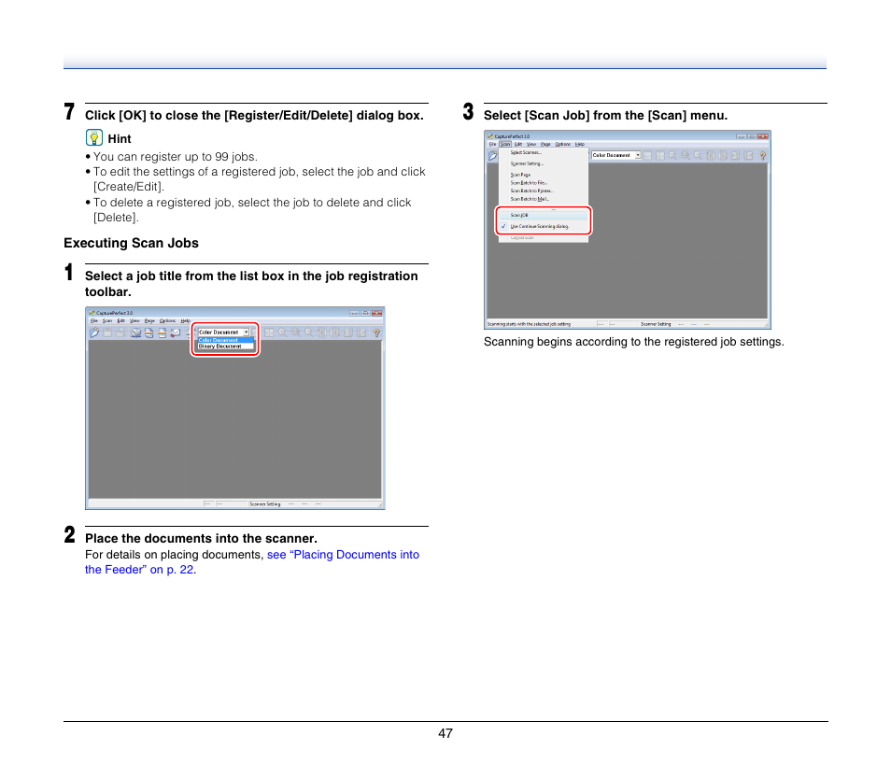Click the Options menu in the step 3 window
891x764 pixels.
(x=563, y=145)
